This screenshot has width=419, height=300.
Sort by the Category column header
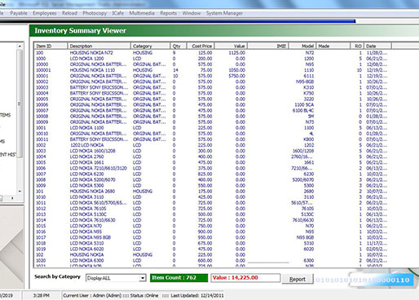(x=150, y=46)
